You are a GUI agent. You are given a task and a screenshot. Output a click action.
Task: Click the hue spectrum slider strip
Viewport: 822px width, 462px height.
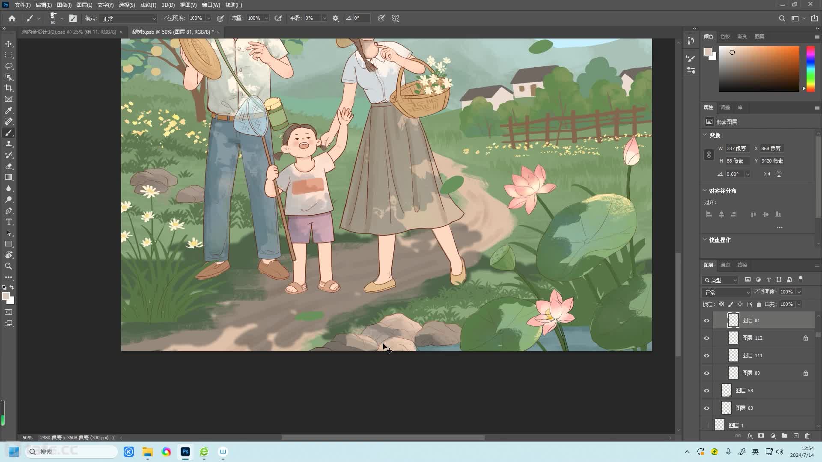[x=810, y=69]
